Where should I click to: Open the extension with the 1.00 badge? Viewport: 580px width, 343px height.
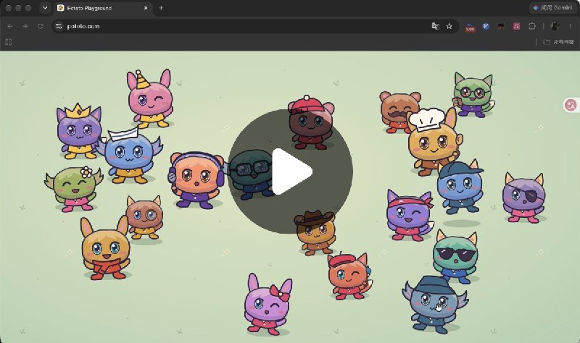[470, 27]
